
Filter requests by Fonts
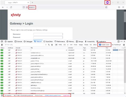click(75, 45)
